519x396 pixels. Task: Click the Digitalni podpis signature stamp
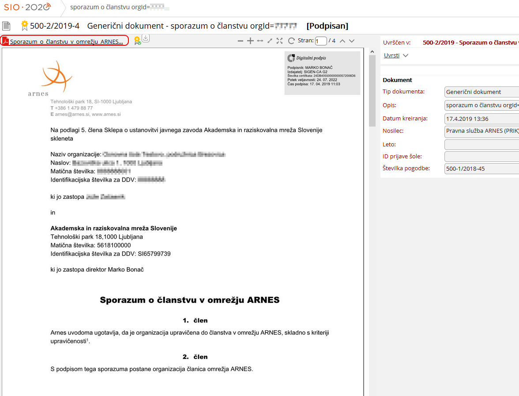pyautogui.click(x=322, y=73)
